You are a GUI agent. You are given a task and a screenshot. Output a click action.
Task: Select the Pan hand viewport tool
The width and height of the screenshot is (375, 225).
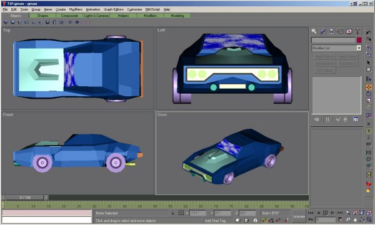355,219
